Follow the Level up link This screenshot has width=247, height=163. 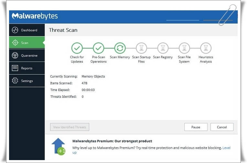(x=226, y=148)
